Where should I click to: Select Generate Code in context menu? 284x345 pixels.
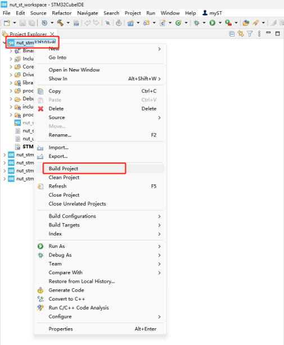tap(100, 290)
